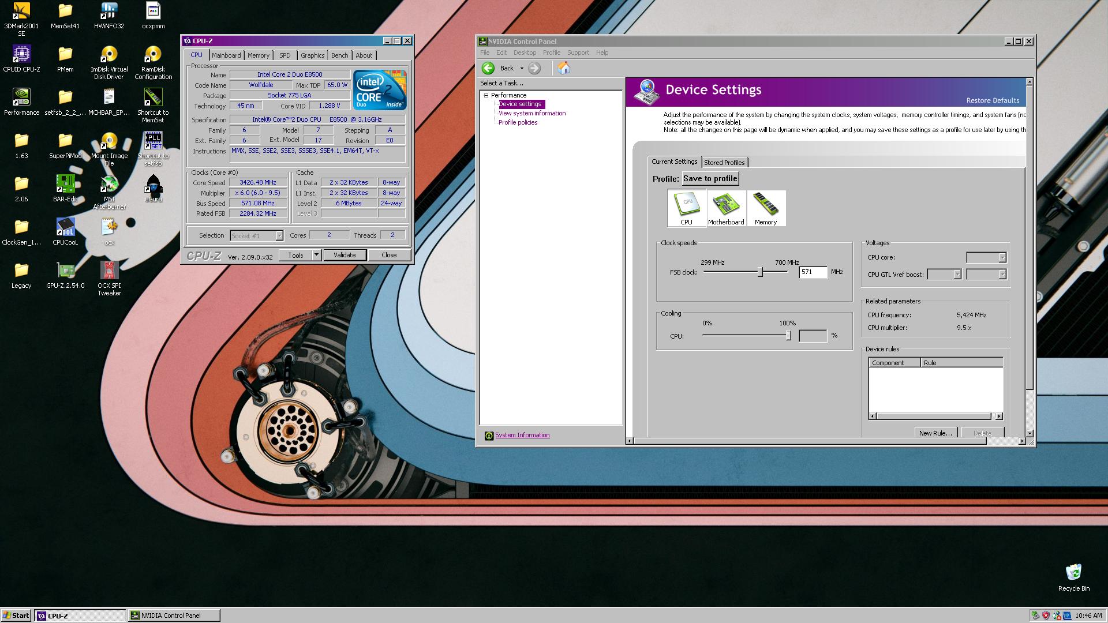This screenshot has width=1108, height=623.
Task: Click the Home icon in NVIDIA toolbar
Action: 564,68
